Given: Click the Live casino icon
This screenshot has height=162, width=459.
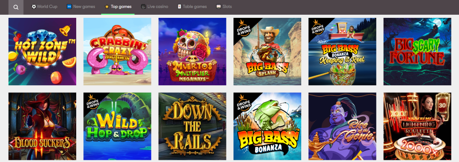Looking at the screenshot, I should (x=143, y=6).
